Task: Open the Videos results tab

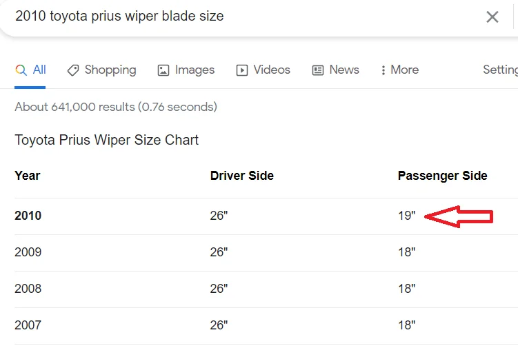Action: (271, 70)
